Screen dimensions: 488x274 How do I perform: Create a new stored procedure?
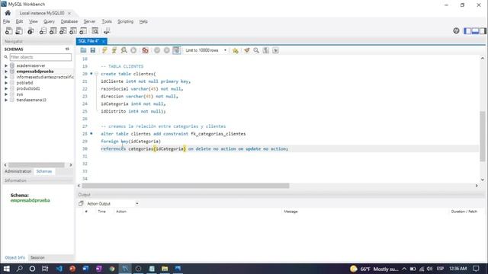(x=73, y=30)
